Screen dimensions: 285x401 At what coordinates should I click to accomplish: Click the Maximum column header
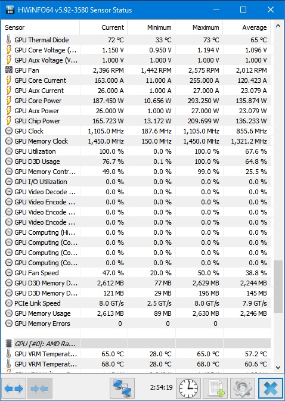coord(199,27)
